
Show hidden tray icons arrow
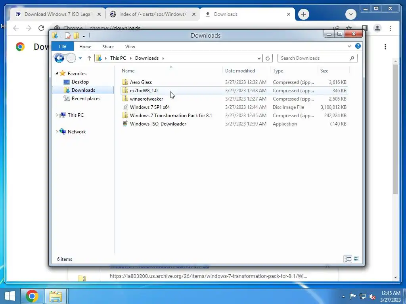tap(343, 296)
